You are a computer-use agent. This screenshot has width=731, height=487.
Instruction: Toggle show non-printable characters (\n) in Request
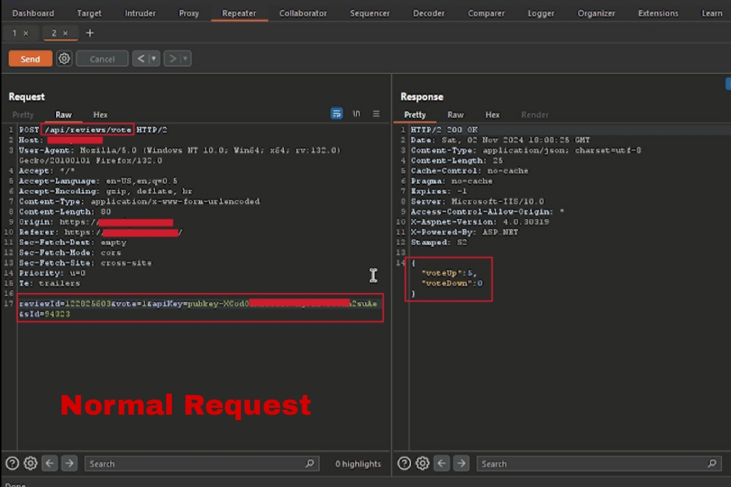(356, 114)
